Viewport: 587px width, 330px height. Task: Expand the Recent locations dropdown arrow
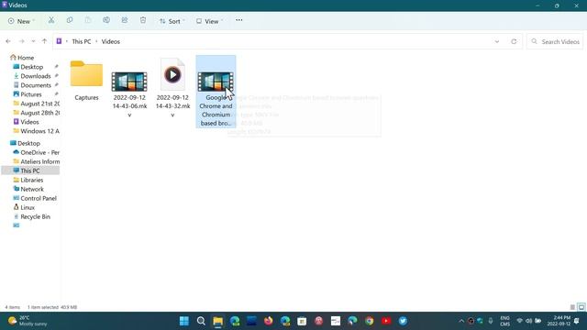[x=33, y=41]
